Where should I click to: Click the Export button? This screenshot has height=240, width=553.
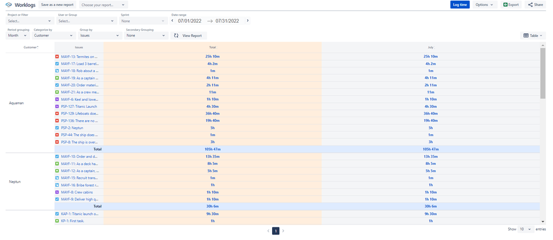click(511, 5)
